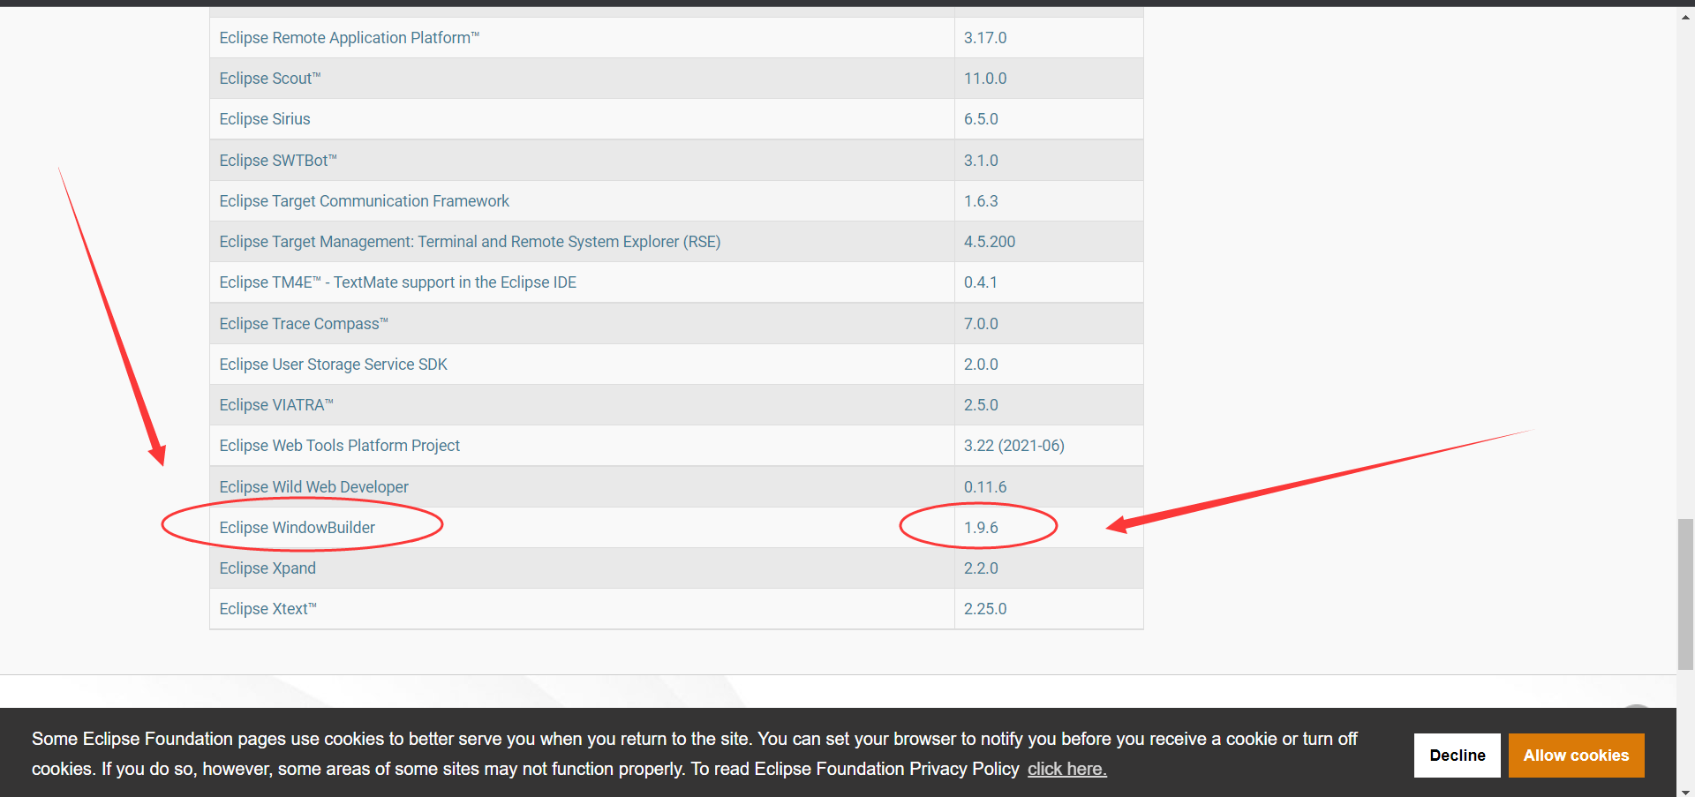Click version 4.5.200 of Target Management
Viewport: 1695px width, 797px height.
(x=990, y=242)
